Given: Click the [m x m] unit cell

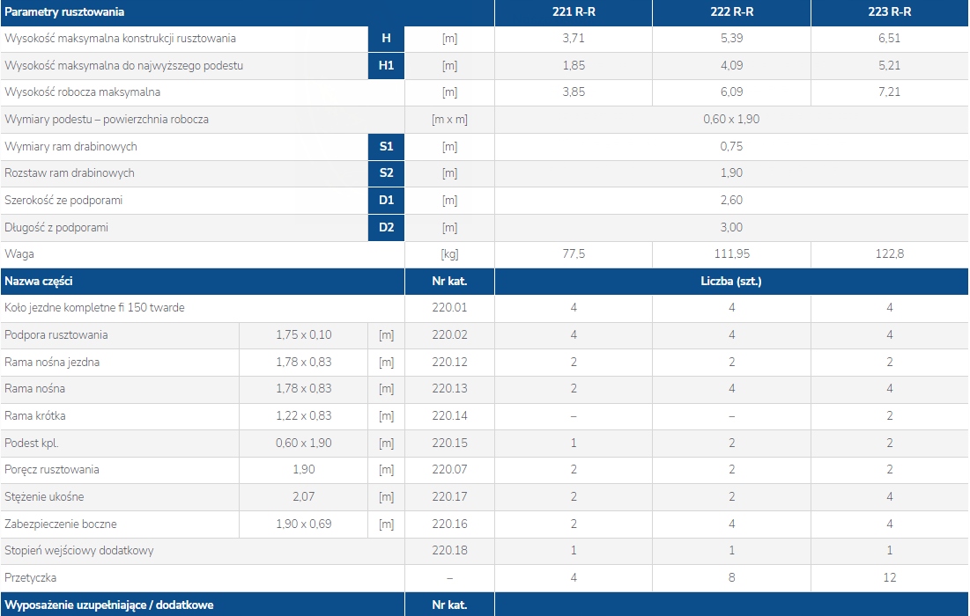Looking at the screenshot, I should click(x=449, y=120).
